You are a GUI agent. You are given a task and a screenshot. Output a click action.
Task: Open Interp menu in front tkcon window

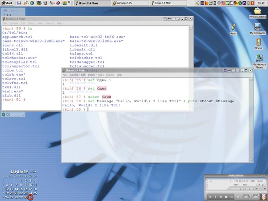point(92,75)
